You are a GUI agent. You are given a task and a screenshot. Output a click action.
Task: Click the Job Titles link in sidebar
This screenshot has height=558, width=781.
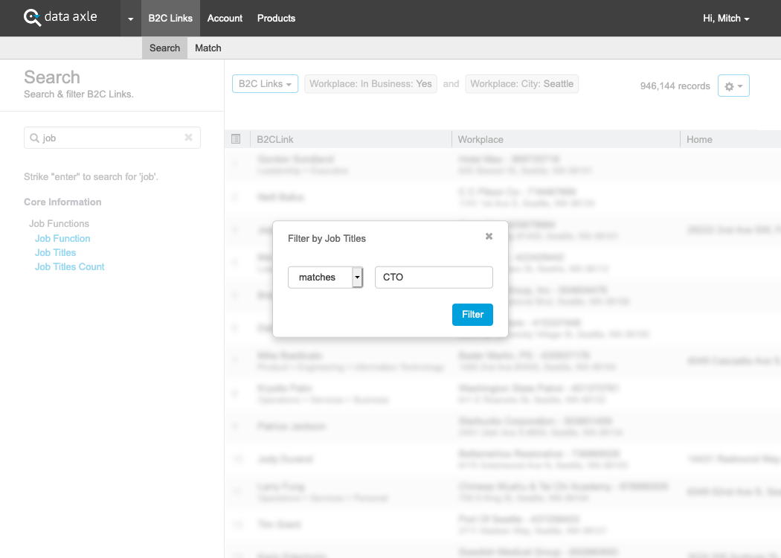click(56, 253)
